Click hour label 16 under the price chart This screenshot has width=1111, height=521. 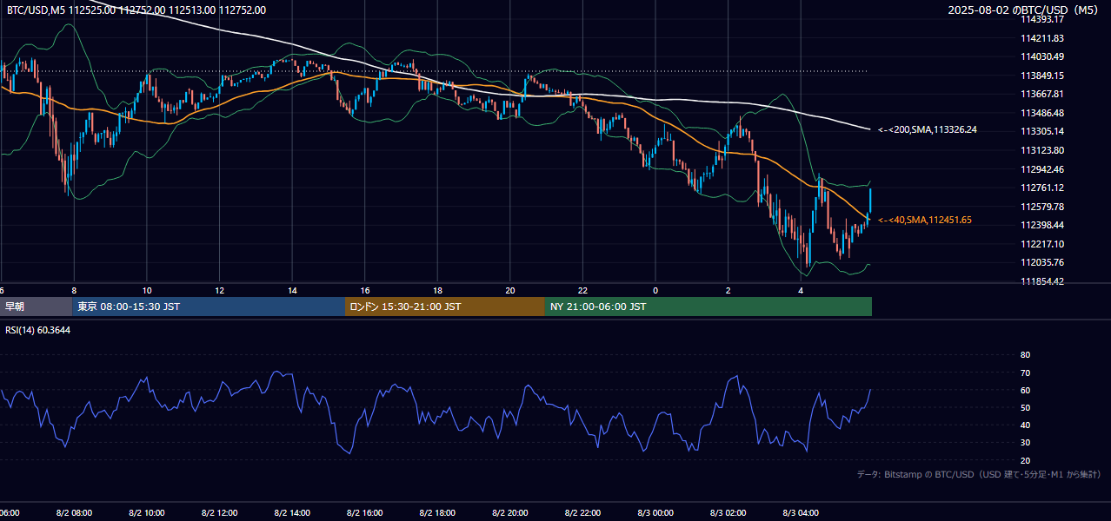pos(365,290)
